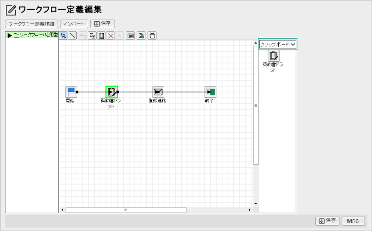This screenshot has width=372, height=231.
Task: Select the arrow pointer selection tool
Action: coord(63,36)
